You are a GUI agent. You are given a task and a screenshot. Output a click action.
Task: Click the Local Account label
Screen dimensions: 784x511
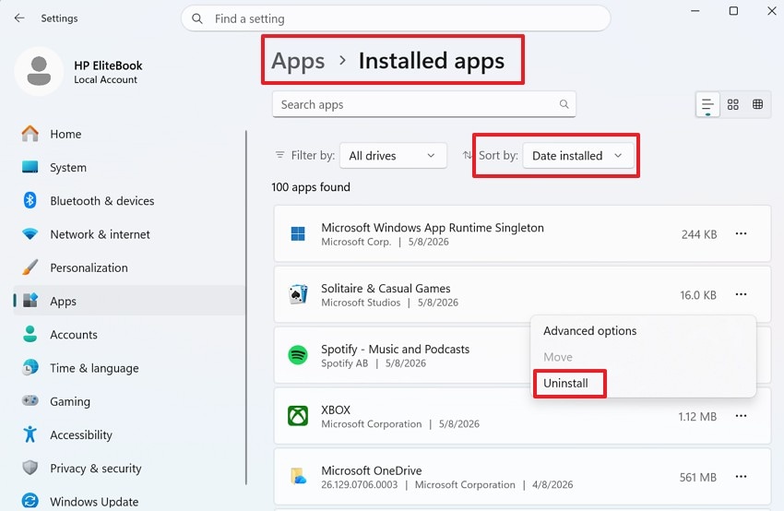pos(105,79)
